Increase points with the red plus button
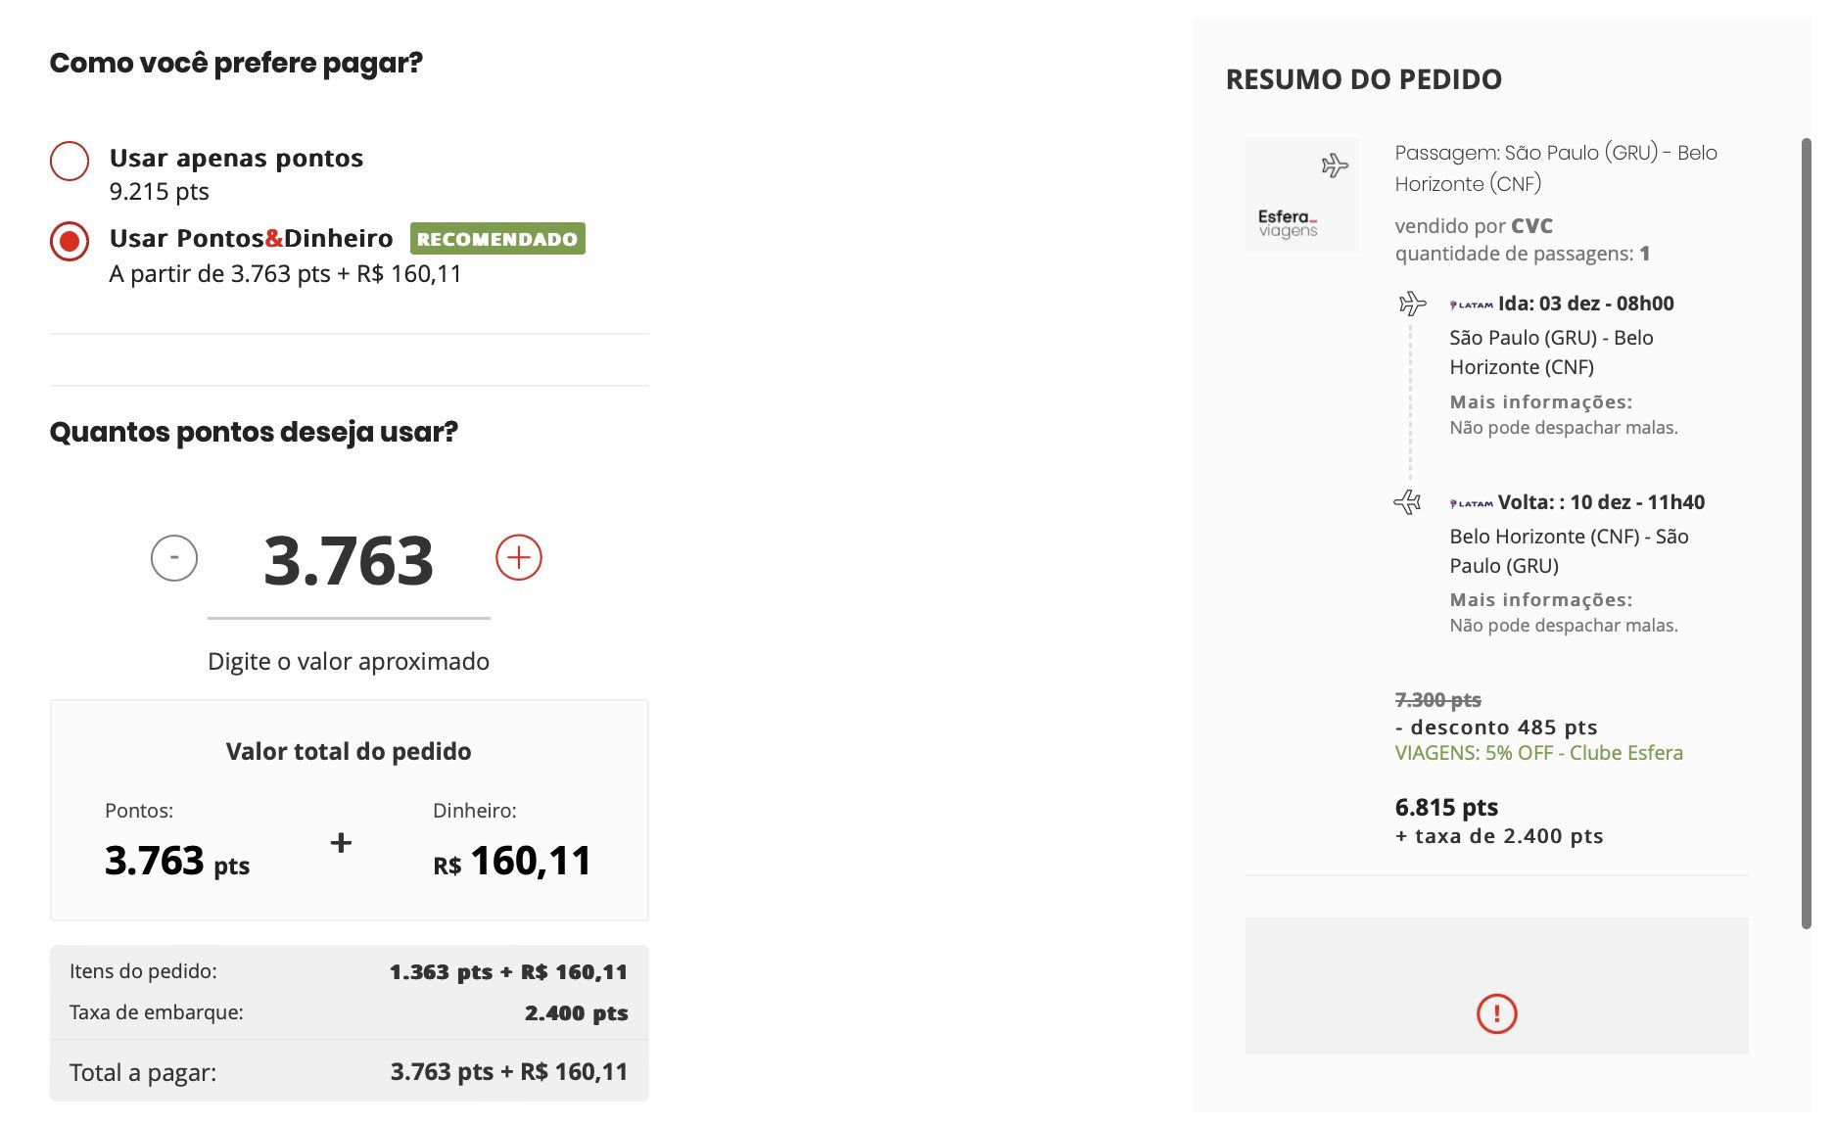The image size is (1835, 1126). (x=519, y=558)
